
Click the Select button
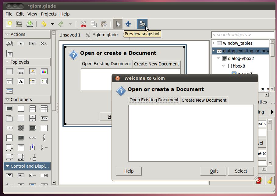[241, 171]
